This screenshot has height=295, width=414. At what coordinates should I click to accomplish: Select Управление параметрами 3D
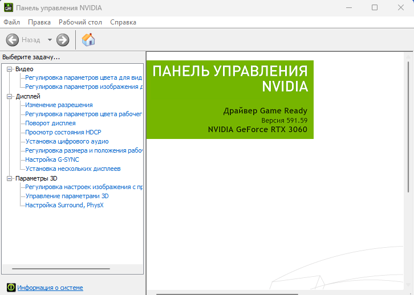[67, 196]
